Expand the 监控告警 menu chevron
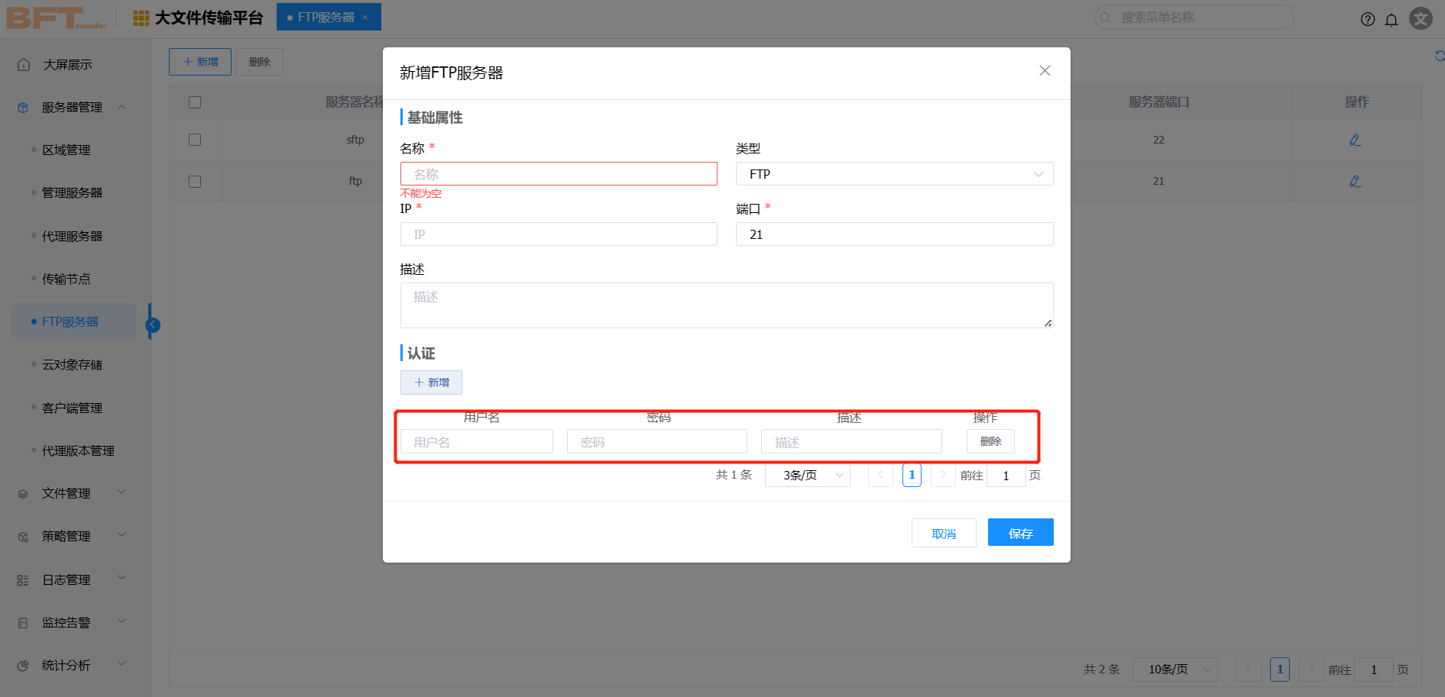Image resolution: width=1445 pixels, height=697 pixels. tap(122, 621)
